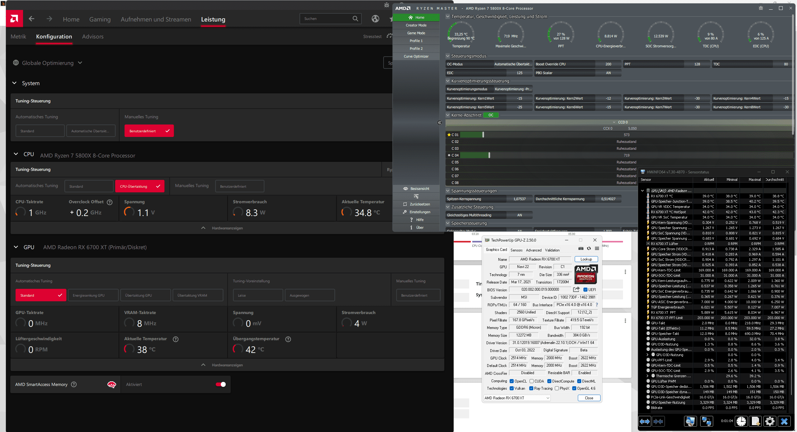
Task: Click the GPU-Z refresh icon
Action: pyautogui.click(x=589, y=248)
